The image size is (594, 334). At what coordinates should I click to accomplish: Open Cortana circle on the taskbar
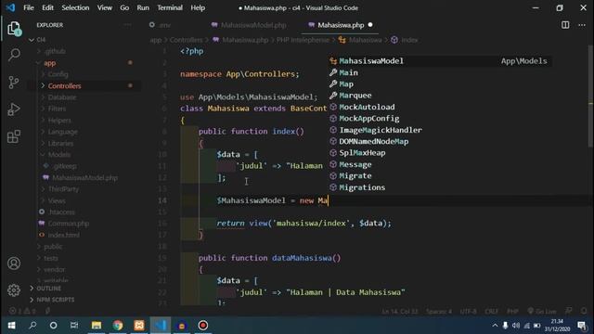53,326
